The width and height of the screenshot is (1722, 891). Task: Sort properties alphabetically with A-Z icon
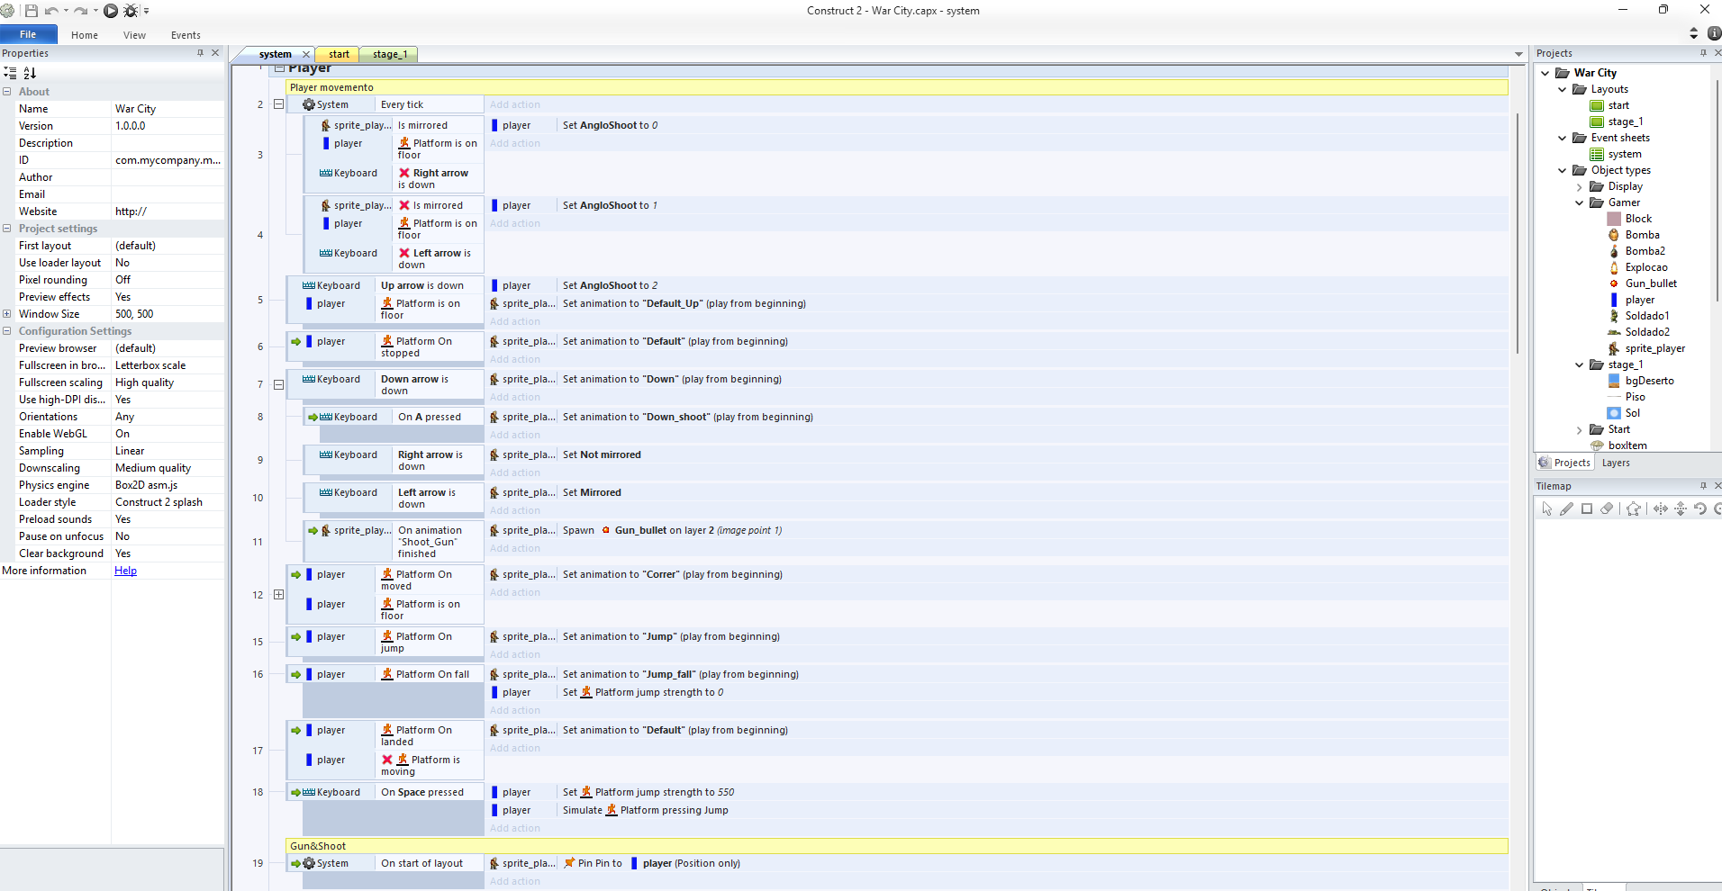pyautogui.click(x=30, y=73)
